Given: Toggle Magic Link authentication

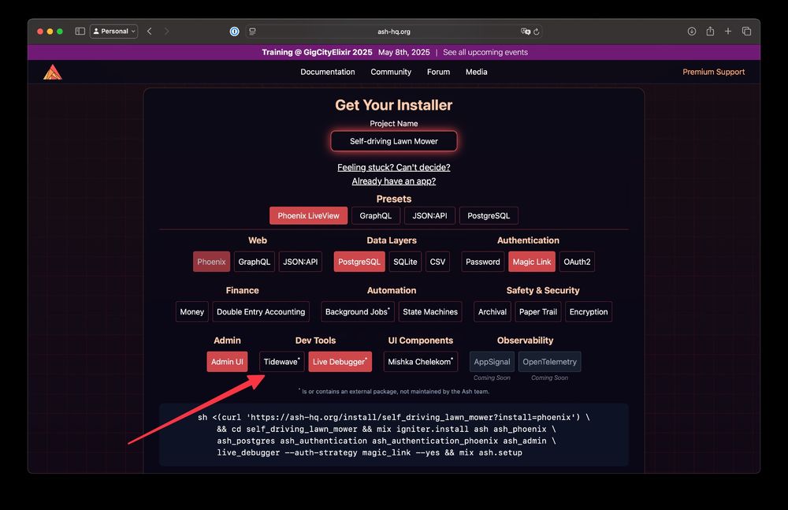Looking at the screenshot, I should 532,262.
